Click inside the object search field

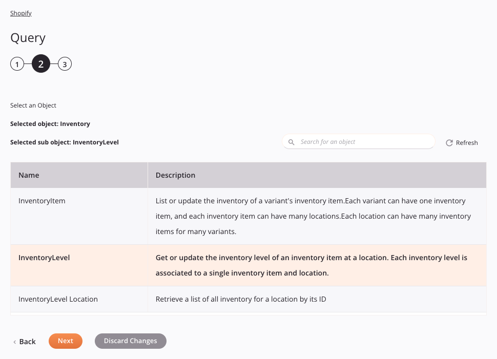click(x=359, y=141)
